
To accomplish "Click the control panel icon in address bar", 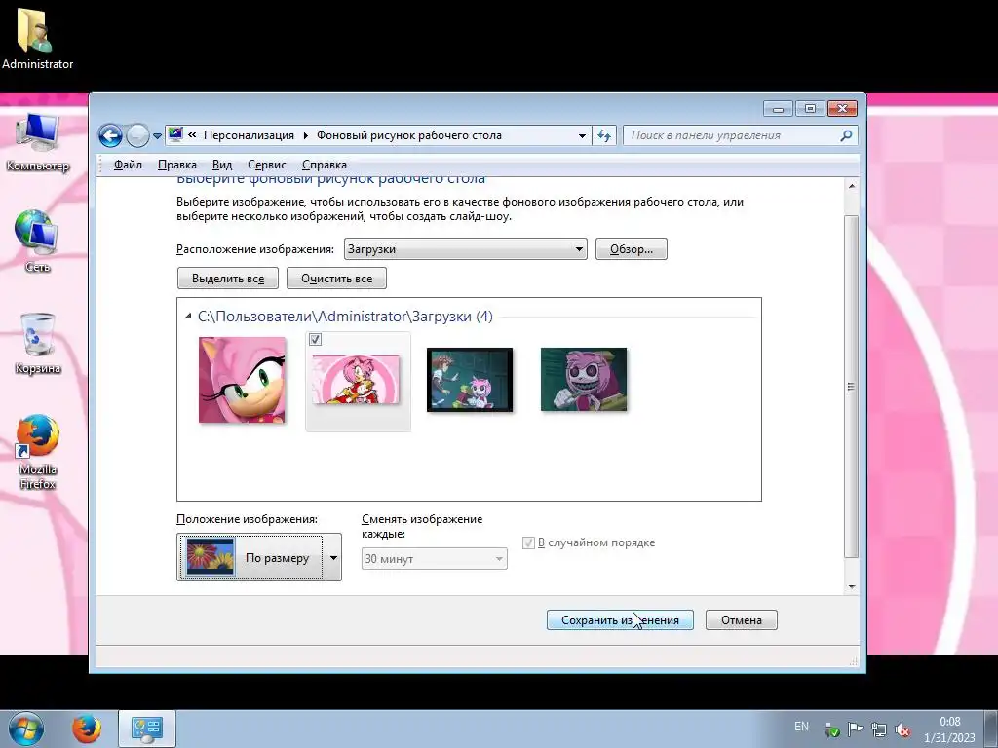I will tap(175, 134).
